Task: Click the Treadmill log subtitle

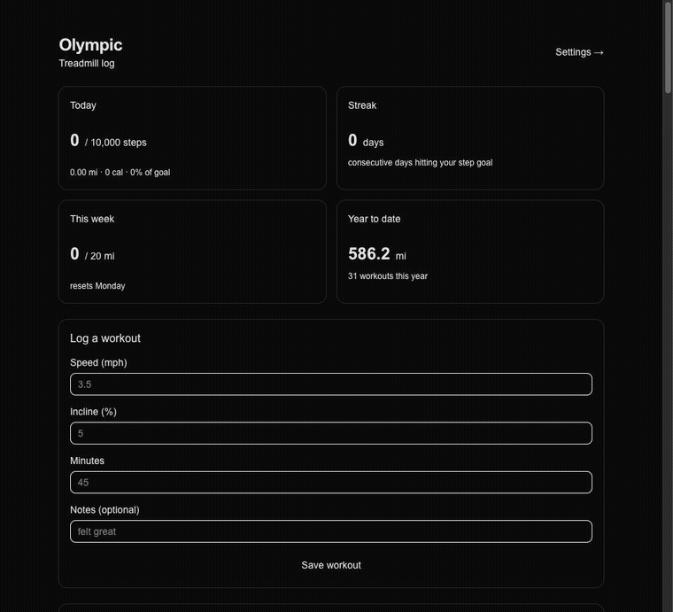Action: coord(87,64)
